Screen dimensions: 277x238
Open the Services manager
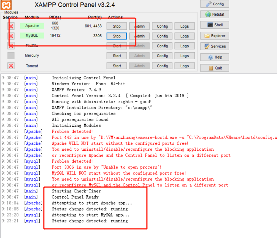(214, 46)
